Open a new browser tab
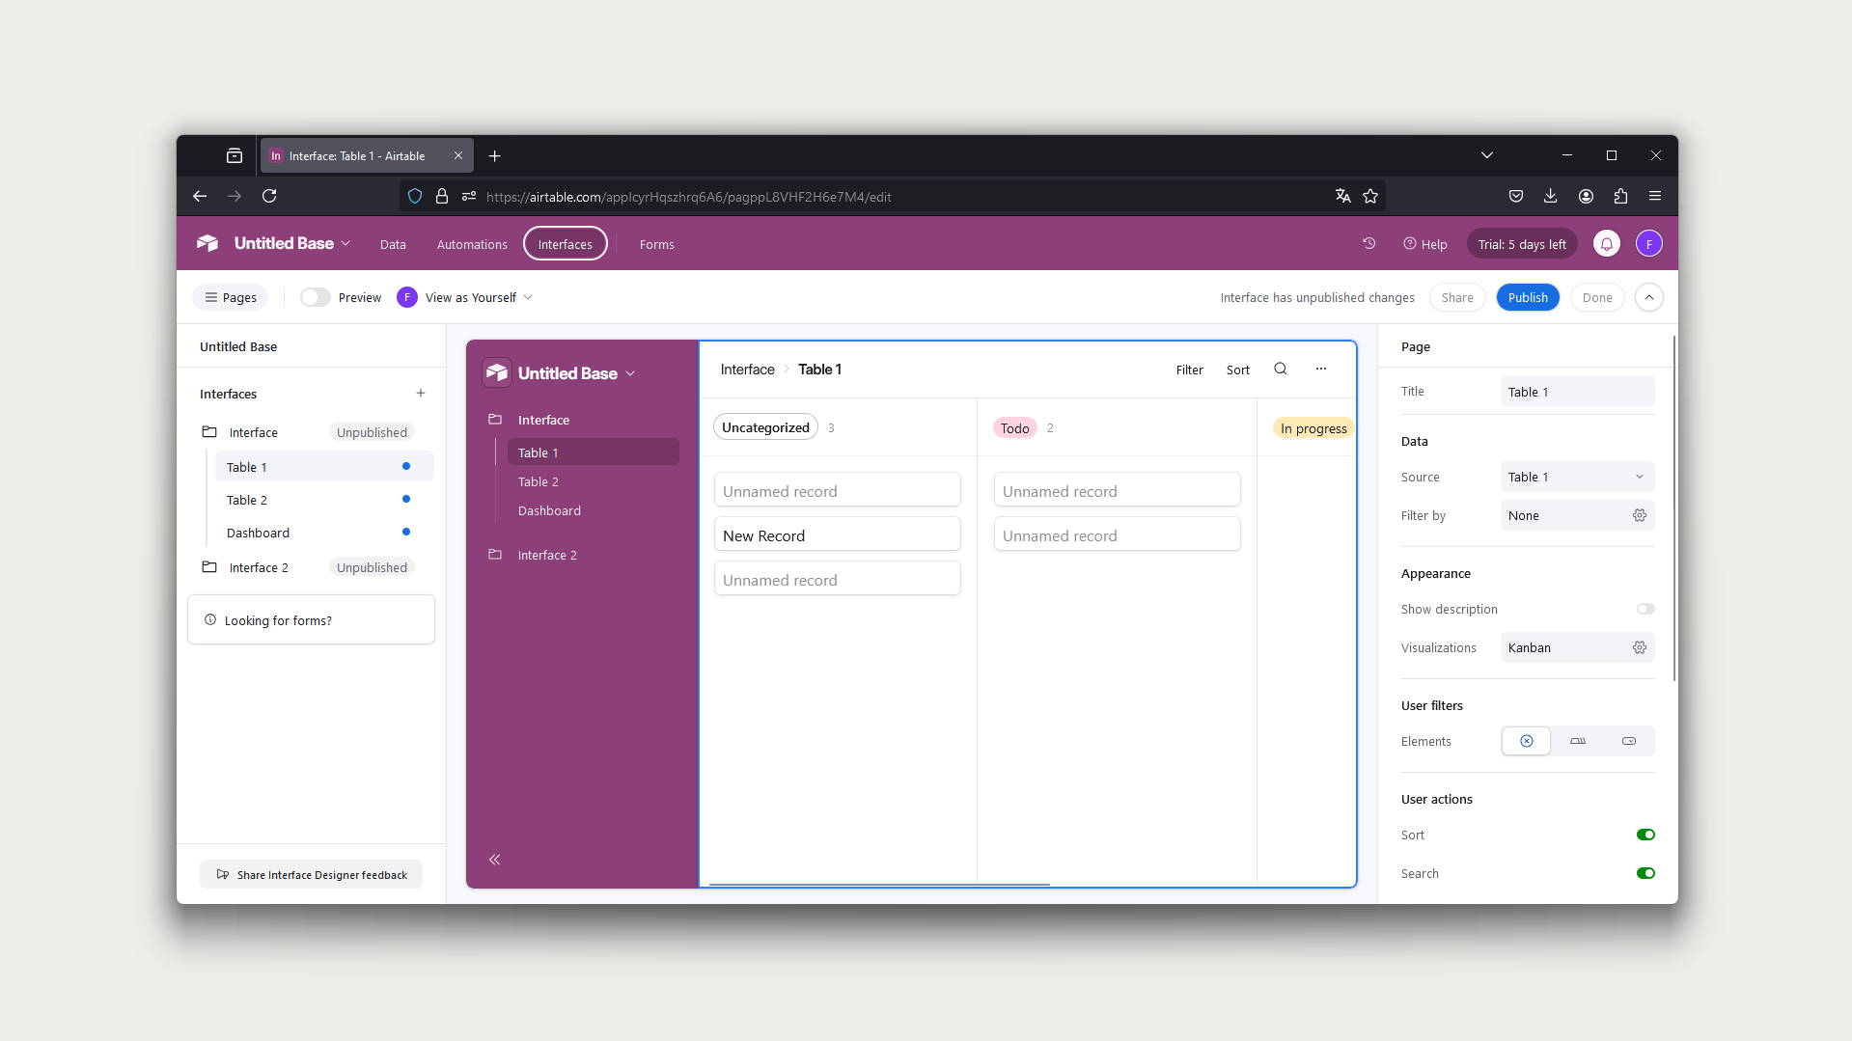The height and width of the screenshot is (1041, 1852). [x=495, y=155]
